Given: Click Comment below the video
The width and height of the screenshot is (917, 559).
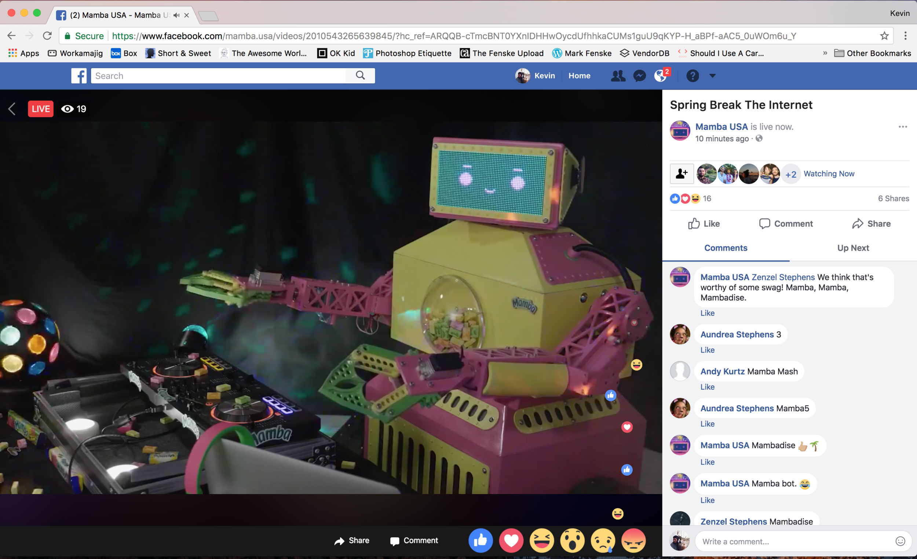Looking at the screenshot, I should tap(414, 540).
